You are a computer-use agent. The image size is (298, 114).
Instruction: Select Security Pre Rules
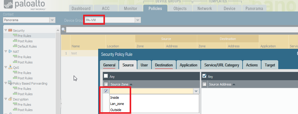click(24, 36)
